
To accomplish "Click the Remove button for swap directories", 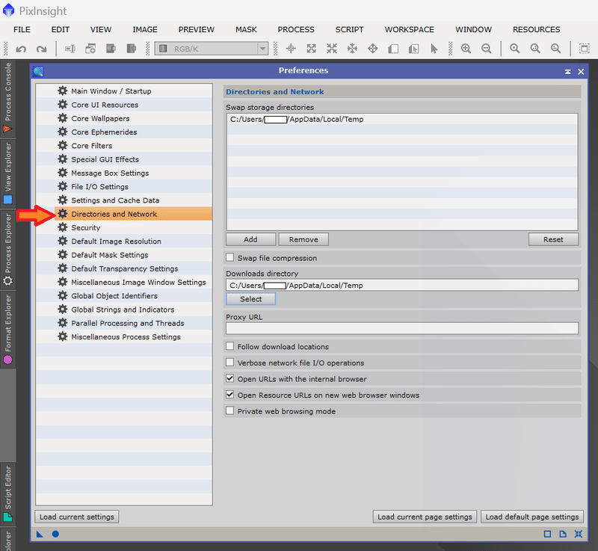I will point(303,239).
